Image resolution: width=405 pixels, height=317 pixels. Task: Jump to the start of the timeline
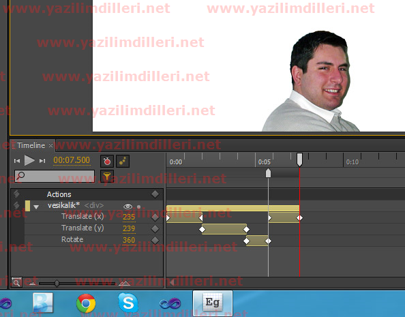pyautogui.click(x=17, y=161)
